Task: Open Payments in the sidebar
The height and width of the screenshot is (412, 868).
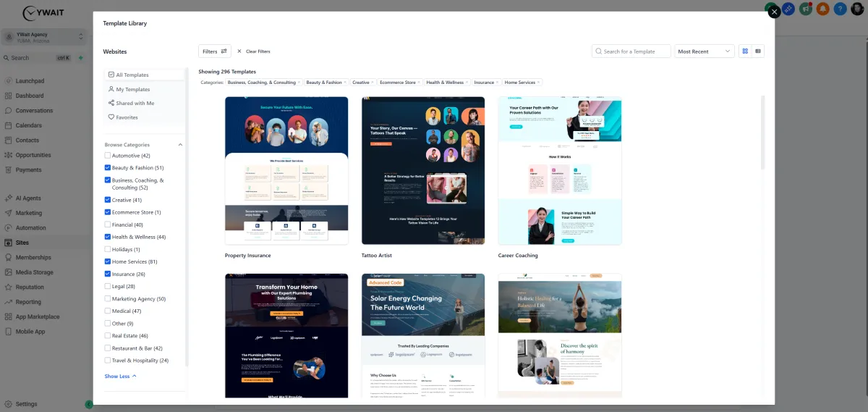Action: click(x=28, y=170)
